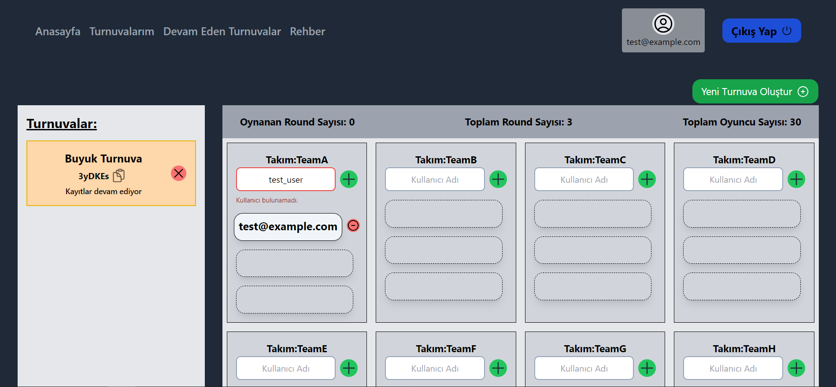Click the Kullanıcı bulunamadı. error message

267,200
